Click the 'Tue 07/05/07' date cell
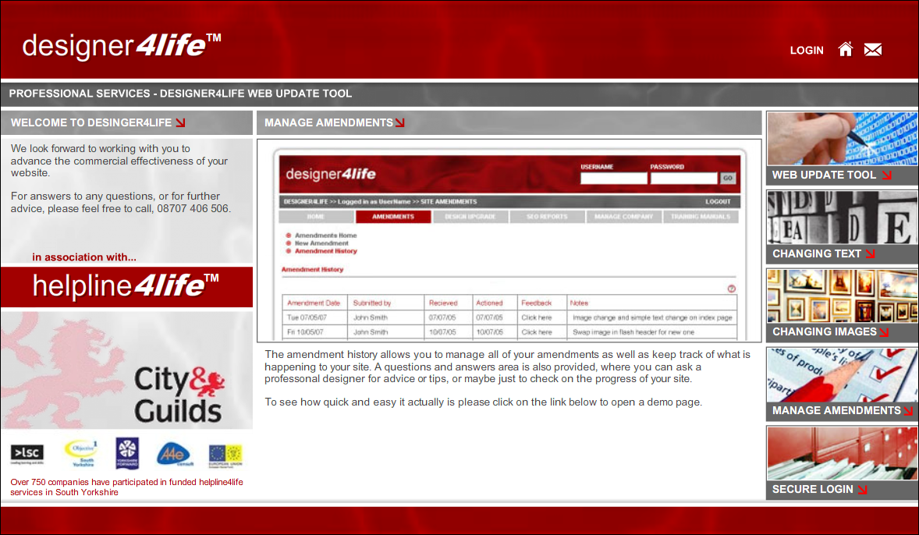 (307, 317)
